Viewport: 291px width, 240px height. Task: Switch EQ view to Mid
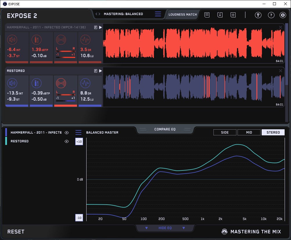[x=249, y=132]
